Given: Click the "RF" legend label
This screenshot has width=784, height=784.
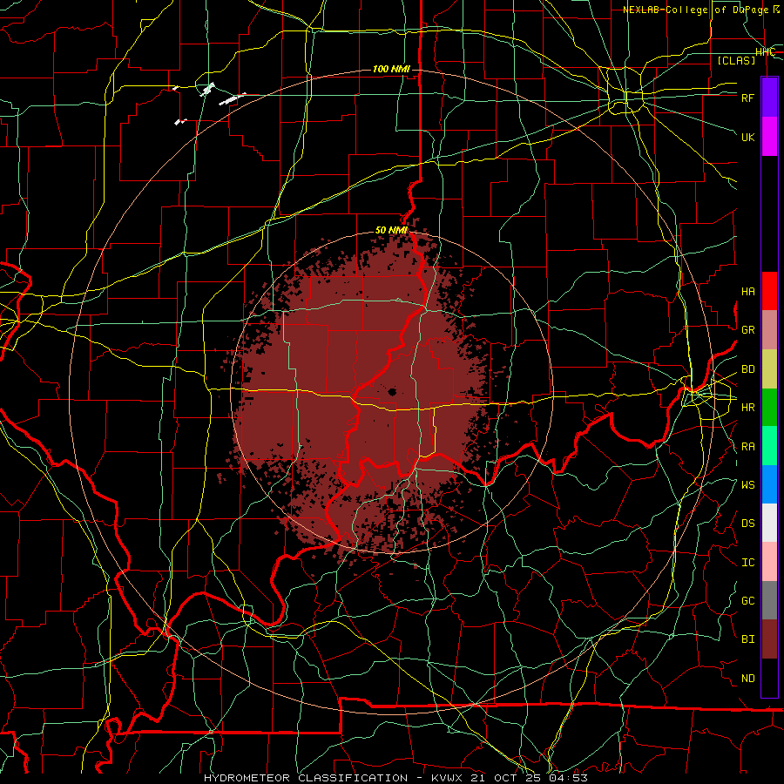Looking at the screenshot, I should [747, 98].
